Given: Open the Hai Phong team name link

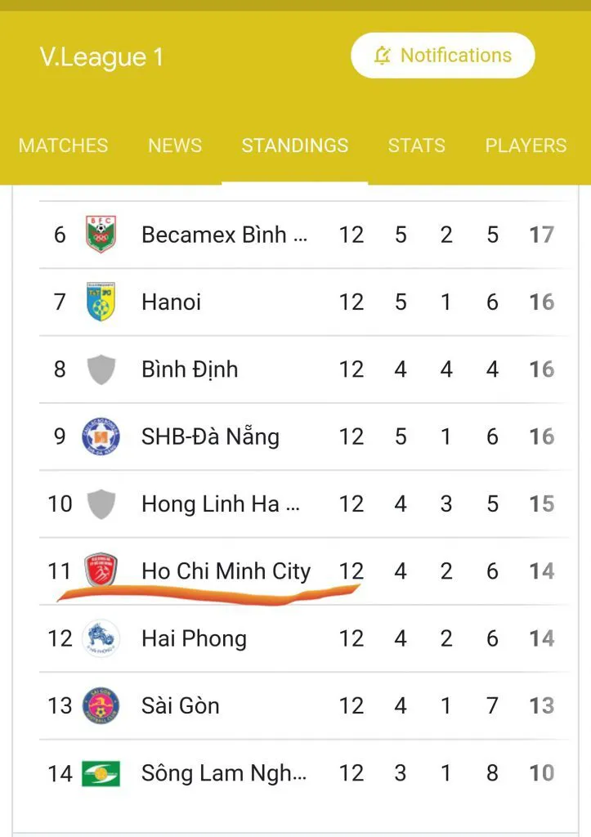Looking at the screenshot, I should (x=194, y=638).
